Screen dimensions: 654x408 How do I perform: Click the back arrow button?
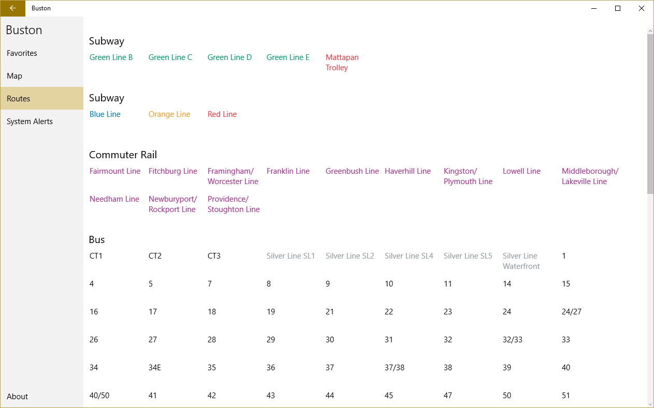pyautogui.click(x=12, y=8)
